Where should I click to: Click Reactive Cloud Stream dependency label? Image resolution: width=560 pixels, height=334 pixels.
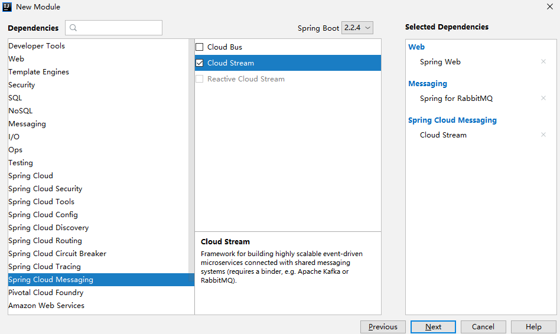[246, 79]
